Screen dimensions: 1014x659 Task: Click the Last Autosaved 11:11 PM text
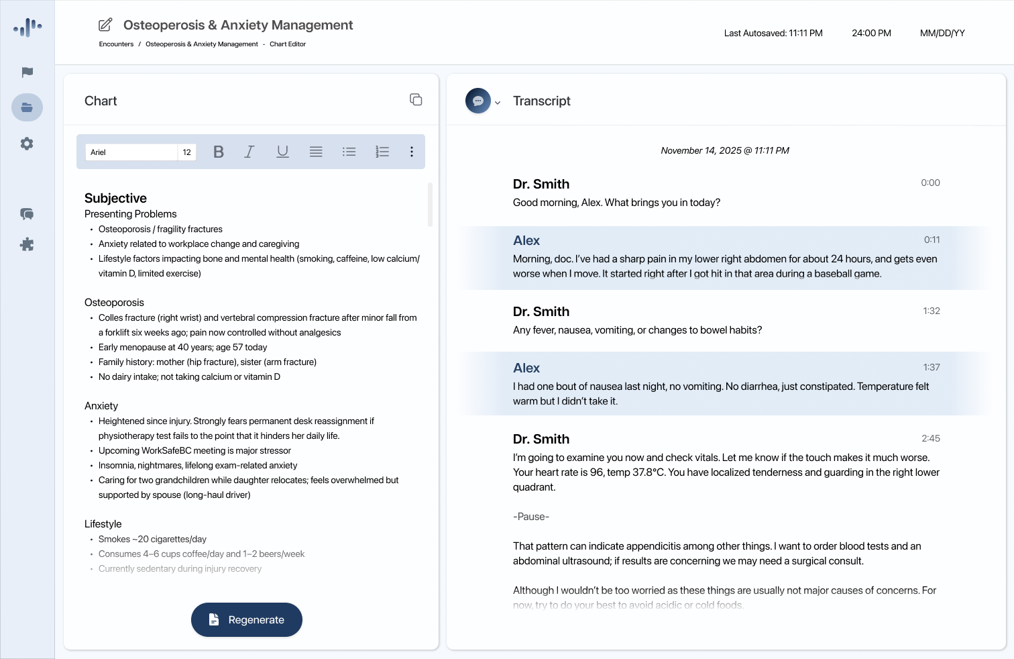[x=773, y=33]
